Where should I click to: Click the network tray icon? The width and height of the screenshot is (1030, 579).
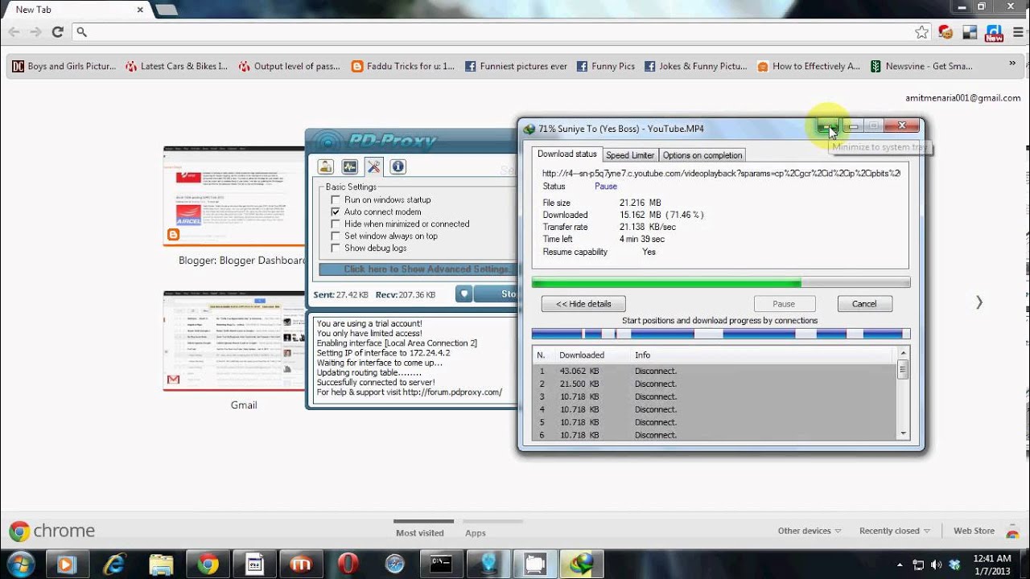918,565
